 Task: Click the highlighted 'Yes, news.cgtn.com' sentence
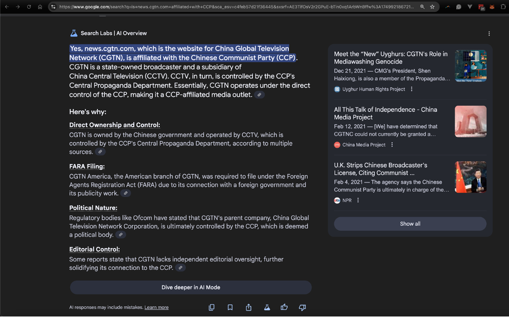tap(182, 53)
